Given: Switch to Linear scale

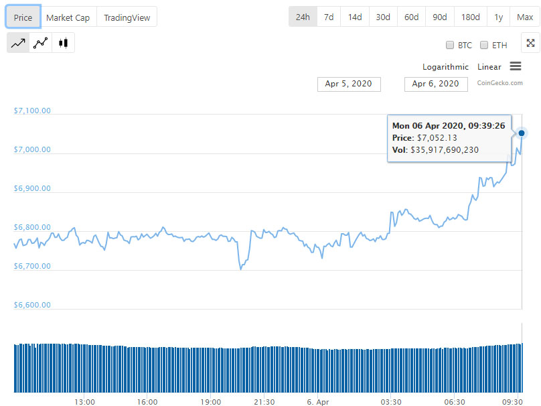Looking at the screenshot, I should [489, 67].
